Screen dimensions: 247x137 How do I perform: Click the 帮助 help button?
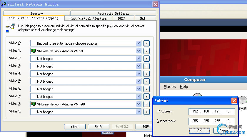pos(144,126)
